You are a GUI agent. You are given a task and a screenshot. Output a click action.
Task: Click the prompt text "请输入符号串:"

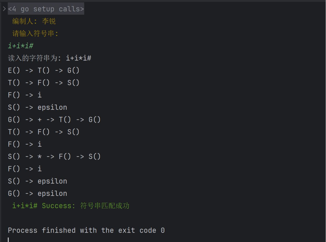coord(35,34)
